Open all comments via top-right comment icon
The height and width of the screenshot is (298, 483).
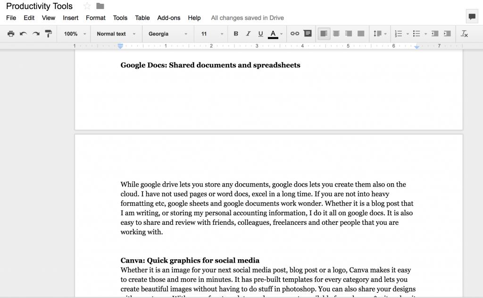(x=472, y=16)
